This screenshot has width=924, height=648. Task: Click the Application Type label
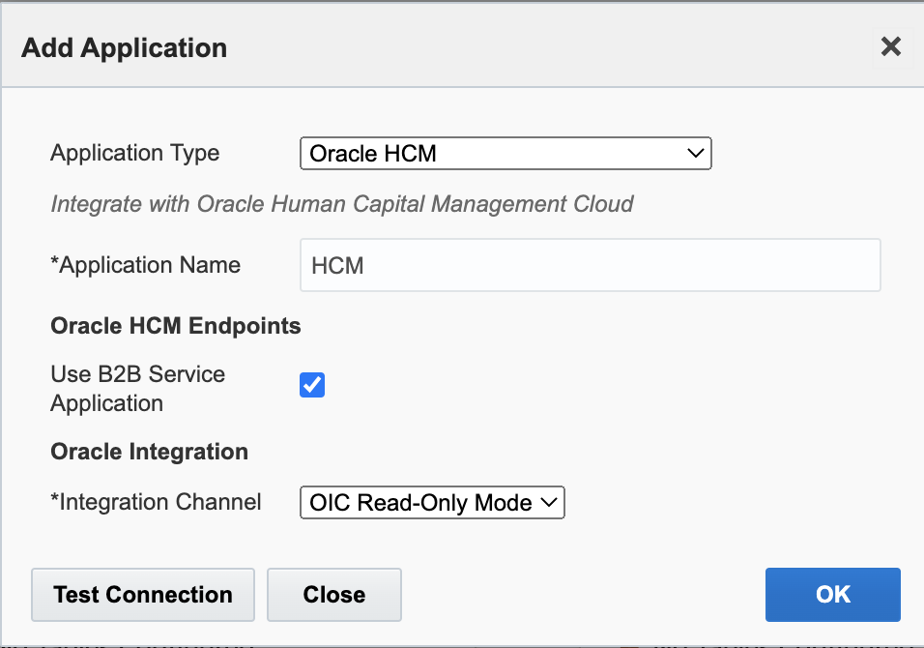135,153
